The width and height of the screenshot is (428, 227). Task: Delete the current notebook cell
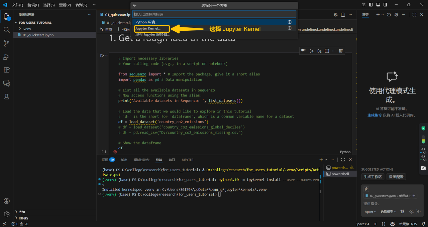341,51
